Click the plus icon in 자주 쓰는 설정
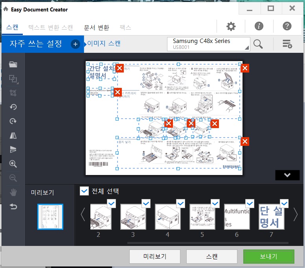305x268 pixels. [75, 44]
